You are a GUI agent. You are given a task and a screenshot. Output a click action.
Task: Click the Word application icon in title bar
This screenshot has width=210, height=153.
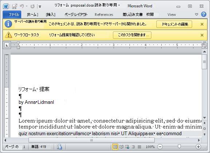[5, 6]
